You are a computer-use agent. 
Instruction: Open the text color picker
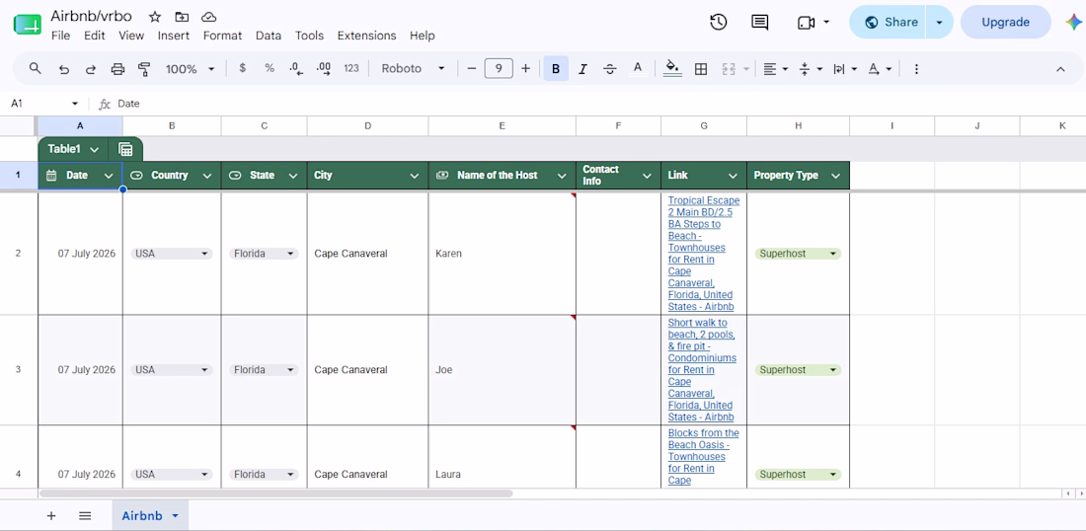[638, 68]
